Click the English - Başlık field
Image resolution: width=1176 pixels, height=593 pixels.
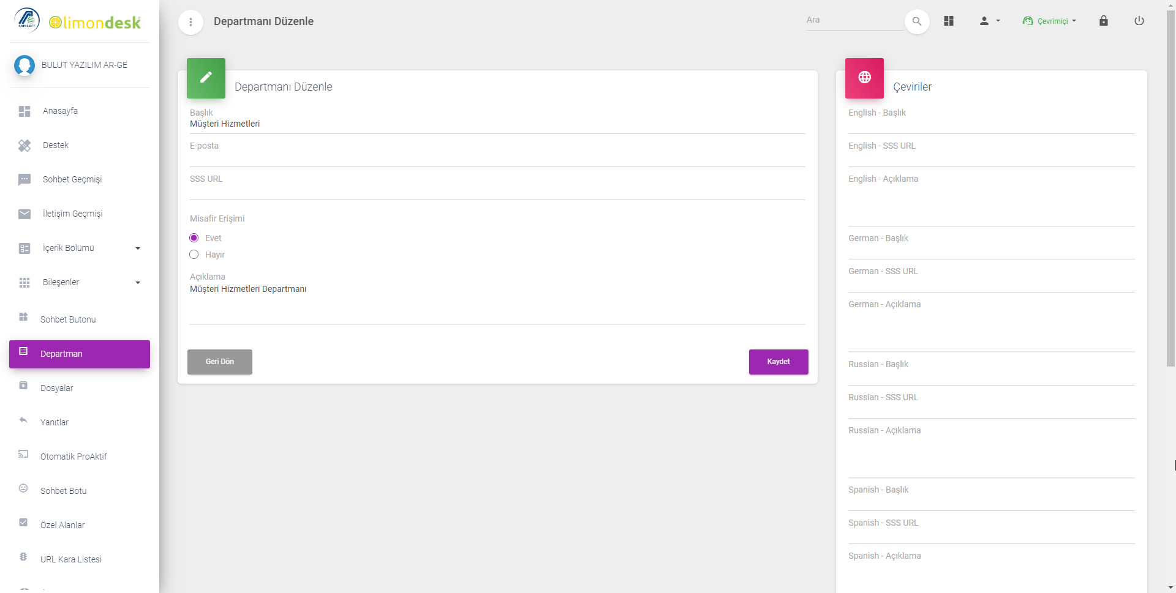click(x=992, y=124)
